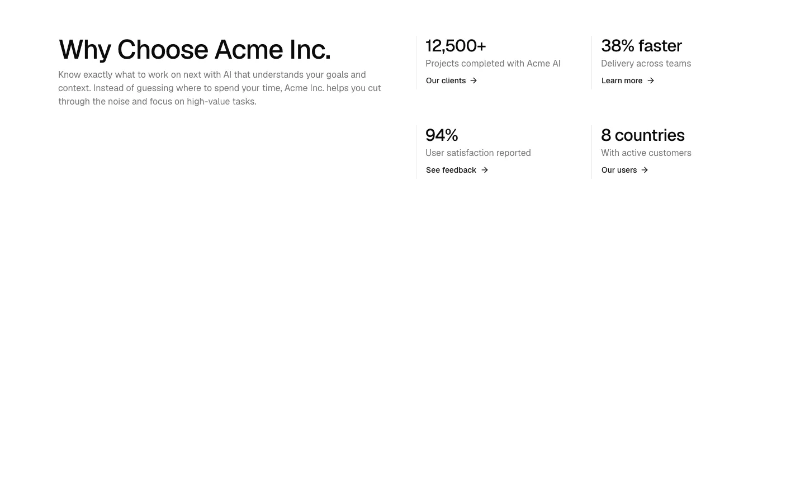Click the User satisfaction reported caption
Viewport: 805px width, 503px height.
(478, 153)
